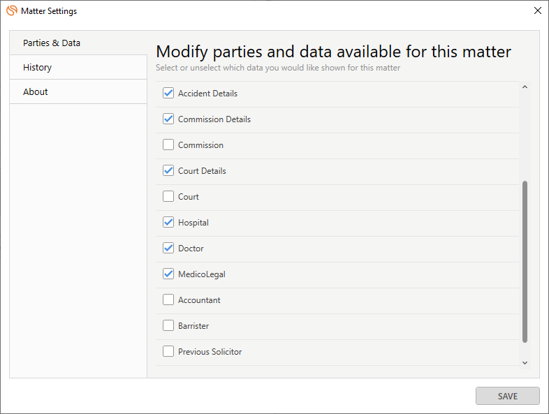549x414 pixels.
Task: Turn off the MedicoLegal checkbox
Action: (168, 274)
